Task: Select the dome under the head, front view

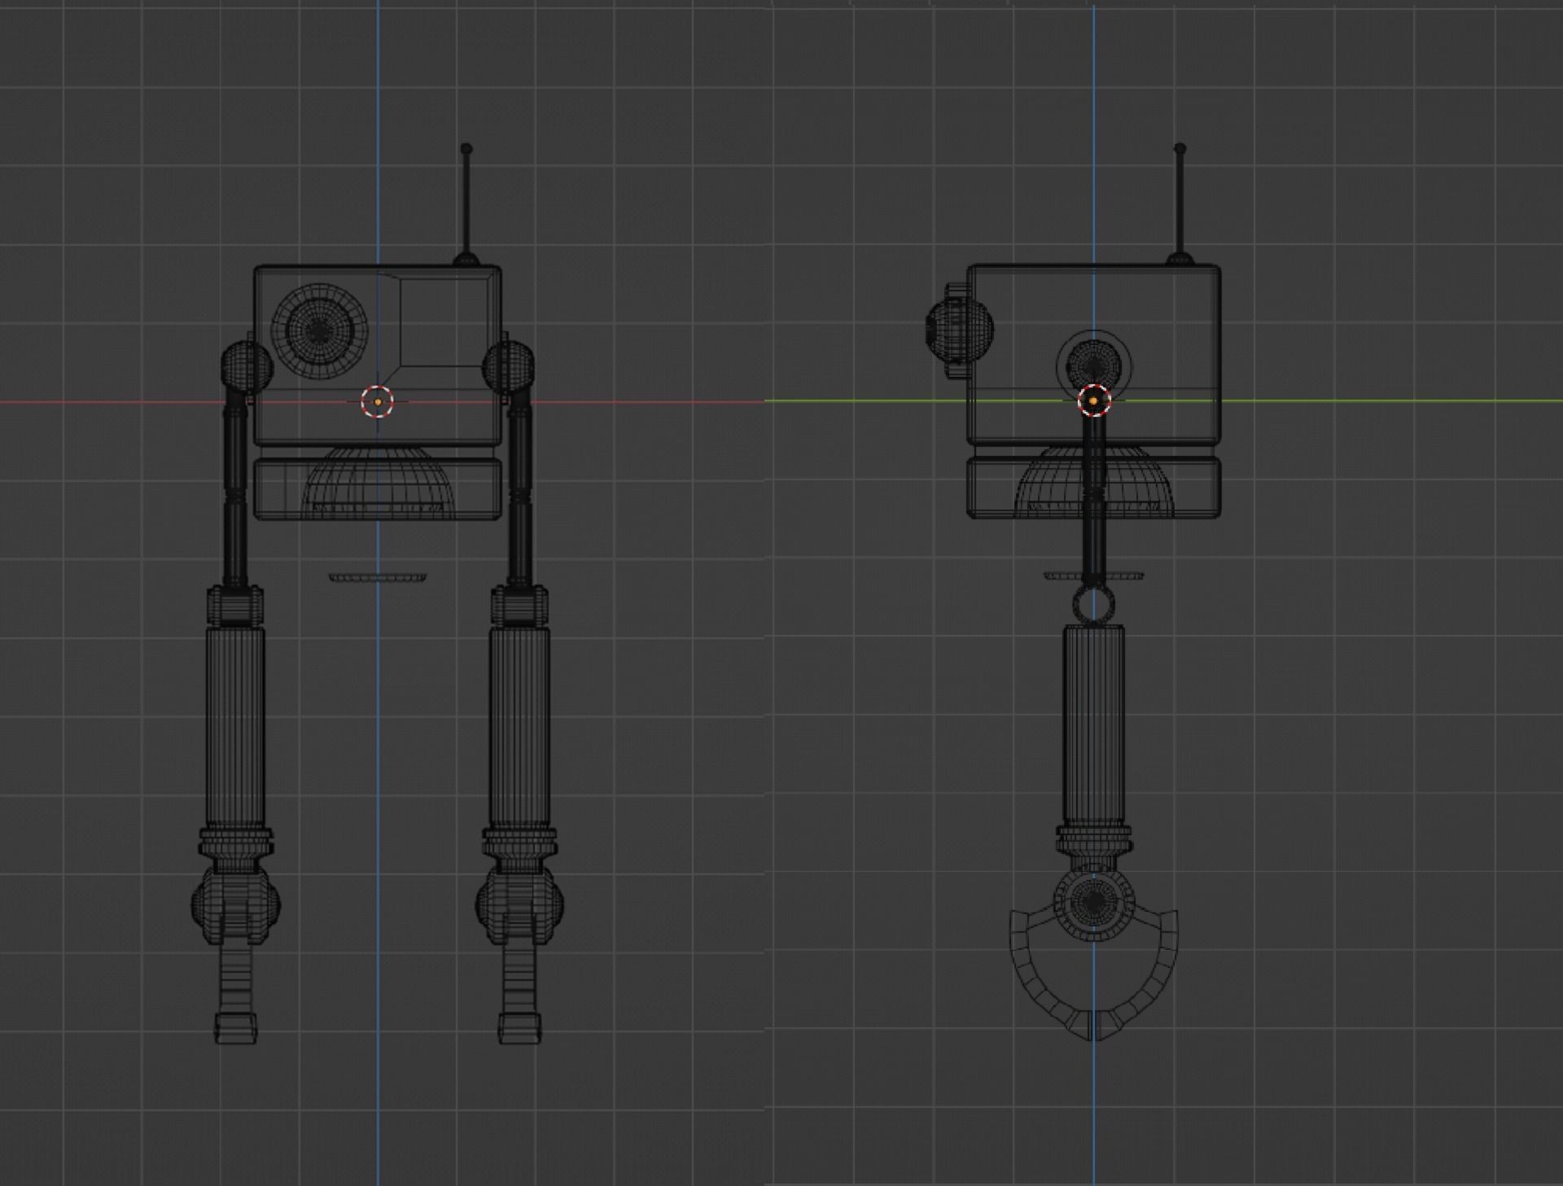Action: [x=377, y=482]
